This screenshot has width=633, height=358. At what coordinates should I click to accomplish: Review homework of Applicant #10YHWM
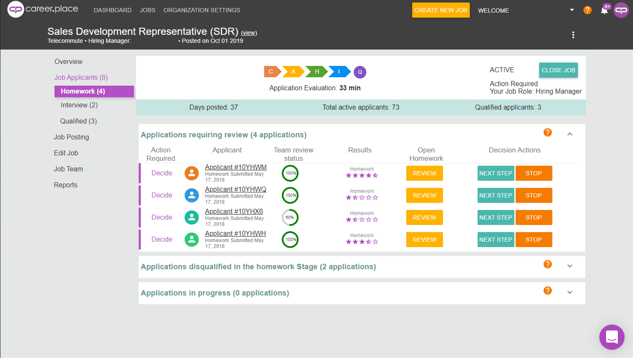(x=424, y=173)
